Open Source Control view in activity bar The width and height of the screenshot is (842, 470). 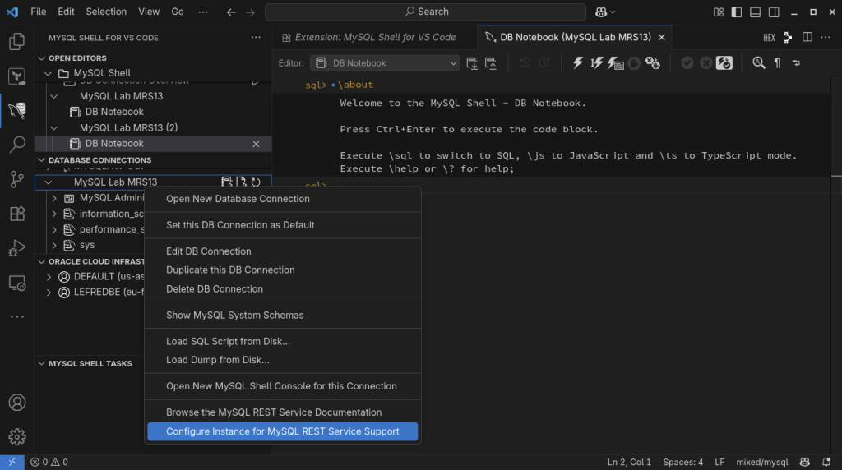pyautogui.click(x=16, y=179)
